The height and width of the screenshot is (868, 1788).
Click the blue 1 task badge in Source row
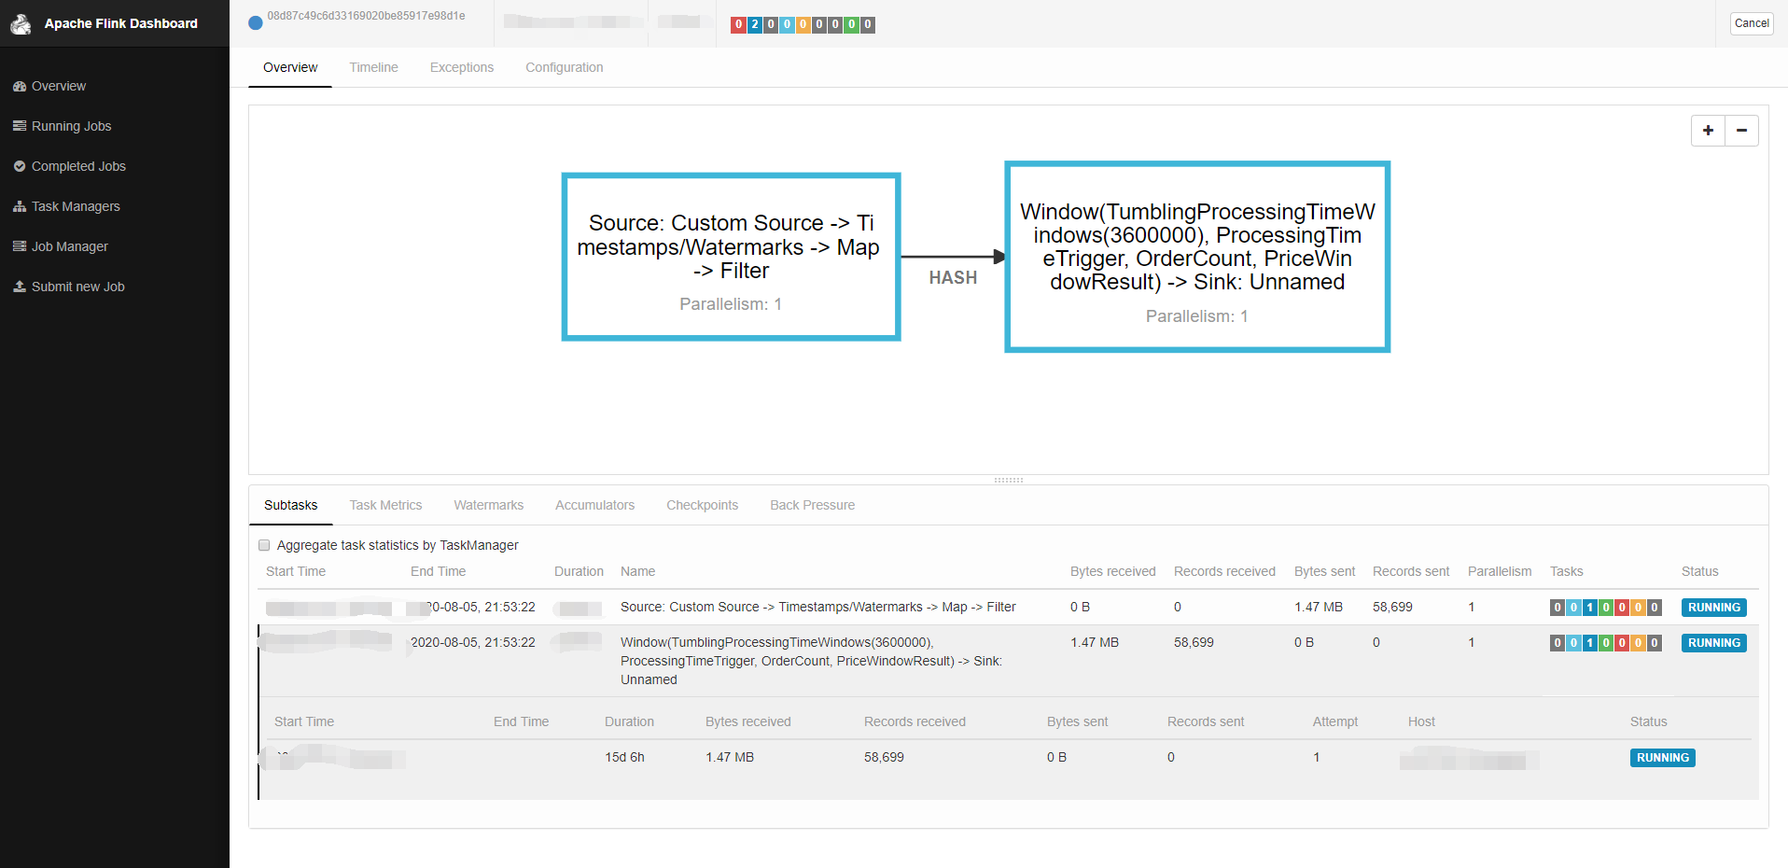tap(1590, 608)
